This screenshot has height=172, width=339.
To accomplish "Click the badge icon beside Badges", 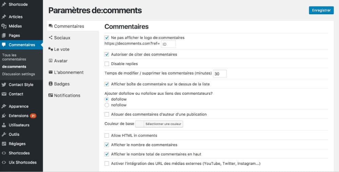I will tap(51, 84).
